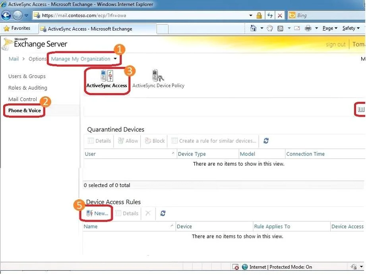Open the Manage My Organization dropdown
Image resolution: width=366 pixels, height=275 pixels.
pyautogui.click(x=84, y=59)
